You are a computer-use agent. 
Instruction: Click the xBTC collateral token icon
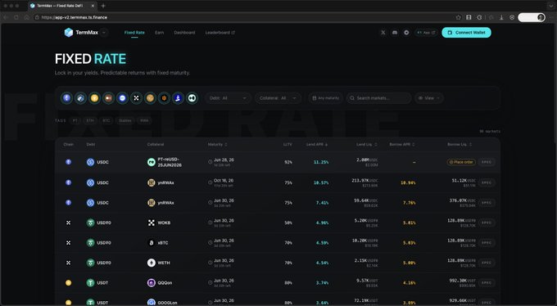[152, 243]
